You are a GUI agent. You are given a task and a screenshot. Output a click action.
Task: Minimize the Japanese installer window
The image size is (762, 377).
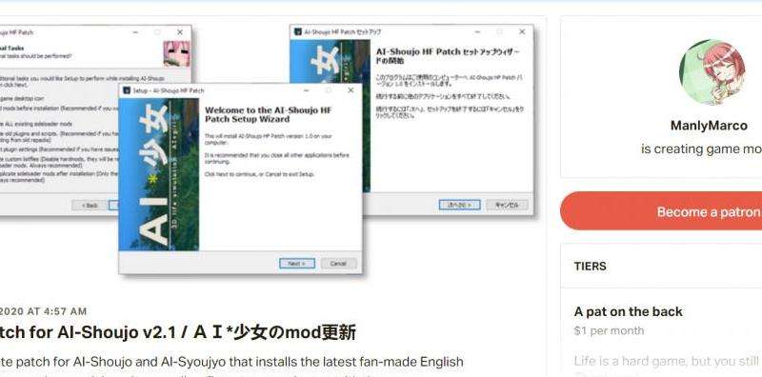pos(477,31)
